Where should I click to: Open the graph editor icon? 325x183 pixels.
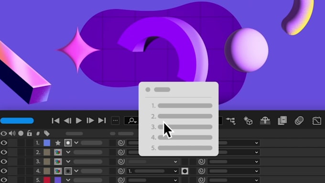pyautogui.click(x=317, y=120)
